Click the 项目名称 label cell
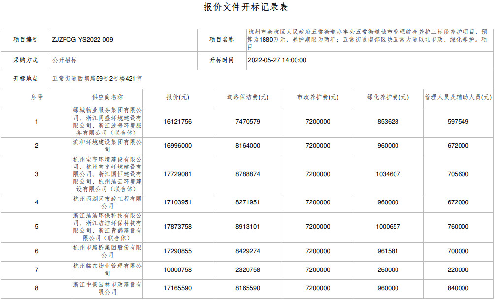This screenshot has width=495, height=301. tap(221, 40)
